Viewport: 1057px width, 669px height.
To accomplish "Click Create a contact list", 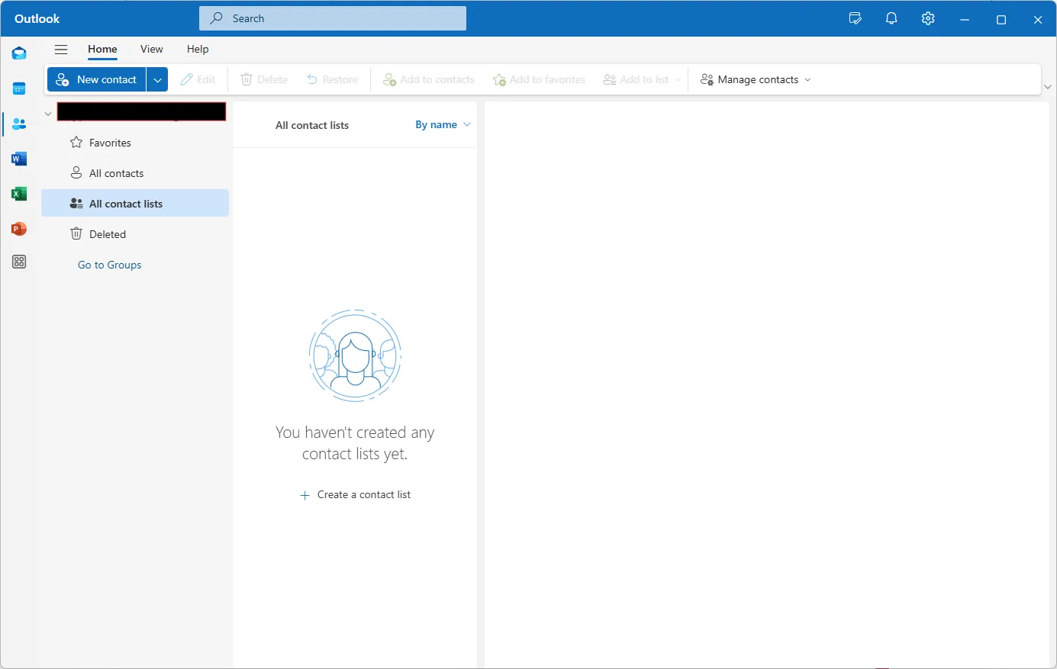I will 356,495.
